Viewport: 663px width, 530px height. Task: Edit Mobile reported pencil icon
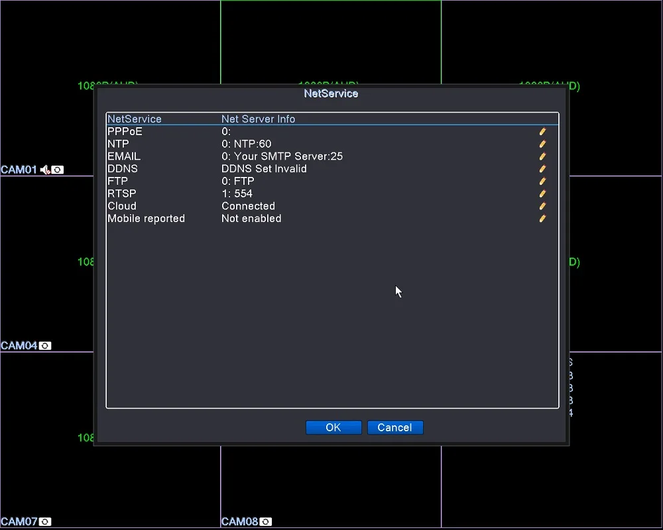tap(542, 219)
